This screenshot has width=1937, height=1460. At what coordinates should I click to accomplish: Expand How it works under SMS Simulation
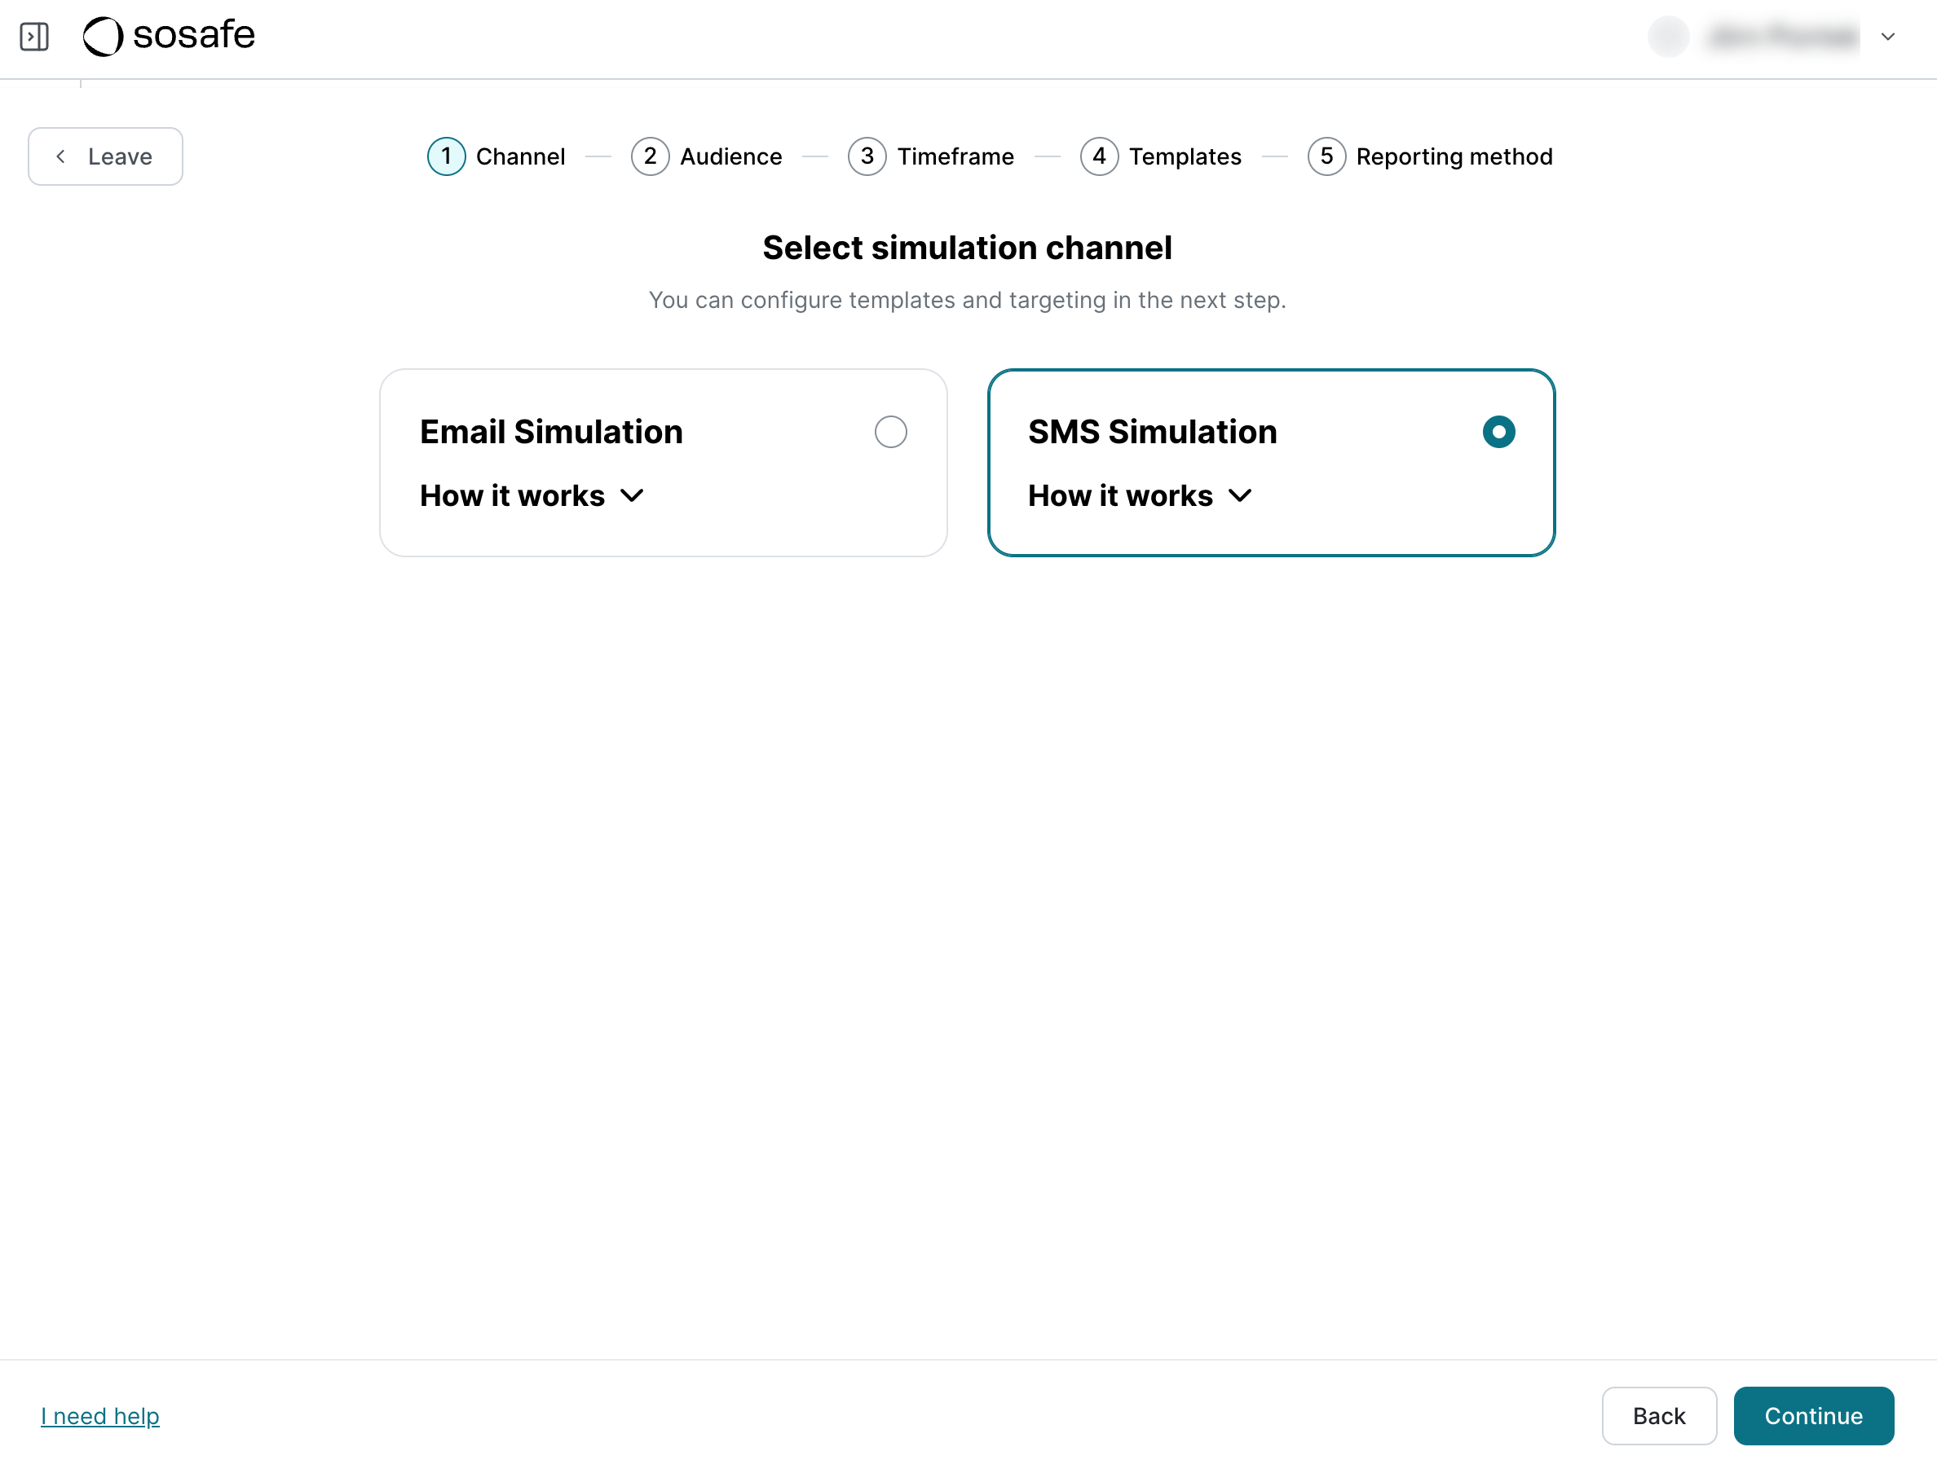click(1141, 496)
